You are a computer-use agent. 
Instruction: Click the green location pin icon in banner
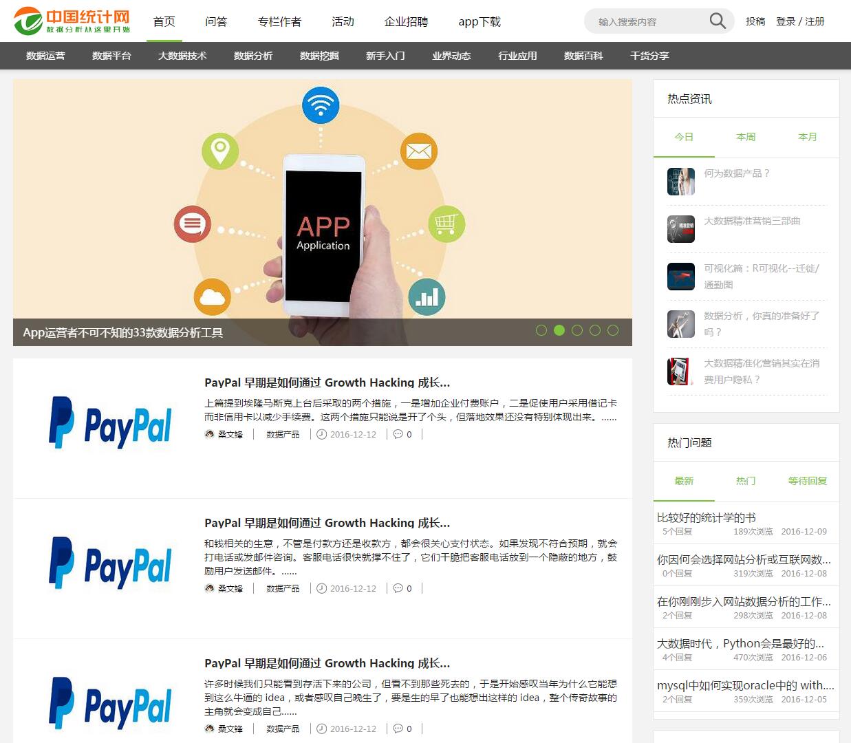[x=220, y=151]
